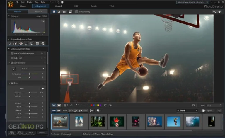Select the Red-Eye Removal tool
Screen dimensions: 225x138
pos(21,44)
